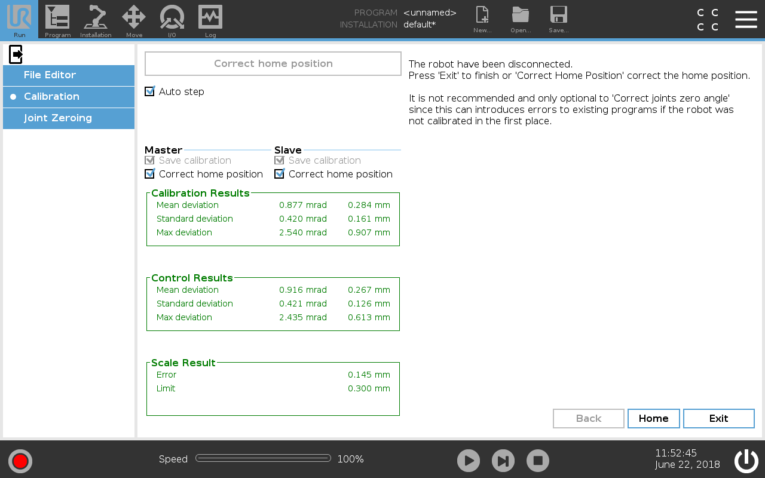
Task: Open the Program tab icon
Action: tap(57, 18)
